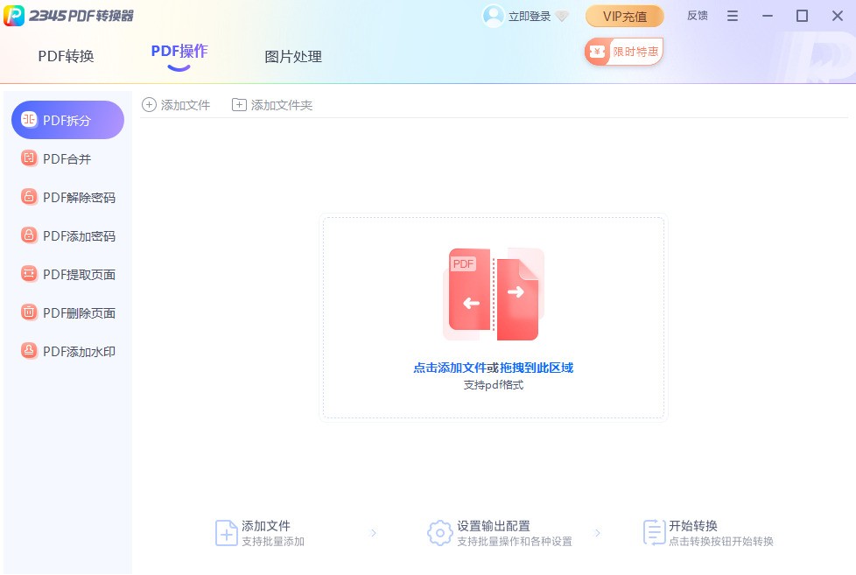
Task: Open the PDF合并 function
Action: [67, 158]
